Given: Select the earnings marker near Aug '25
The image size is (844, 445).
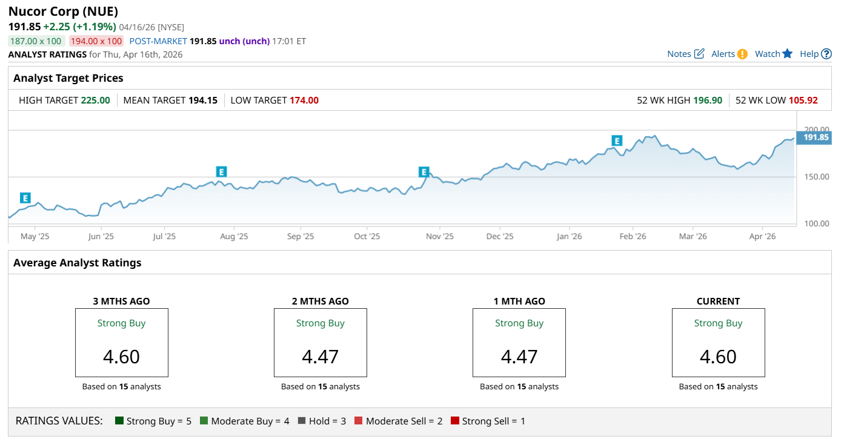Looking at the screenshot, I should [221, 172].
